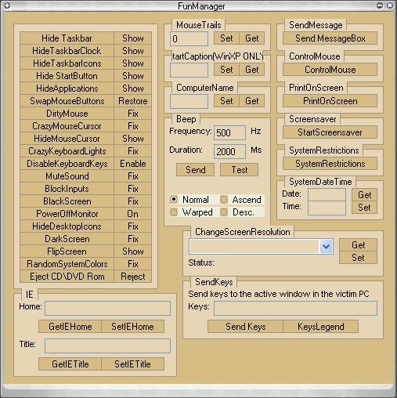Click the FlipScreen button
The image size is (397, 398).
pos(67,251)
